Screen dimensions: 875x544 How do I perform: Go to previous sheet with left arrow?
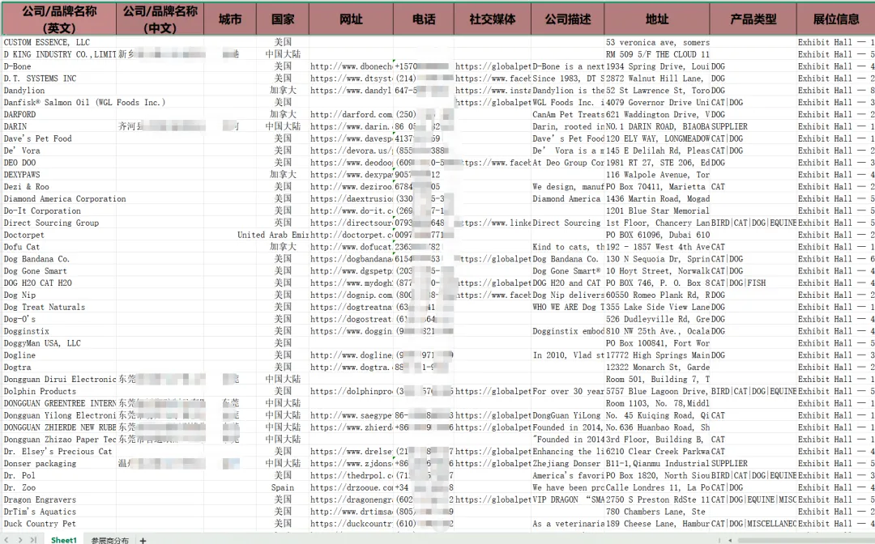click(6, 539)
